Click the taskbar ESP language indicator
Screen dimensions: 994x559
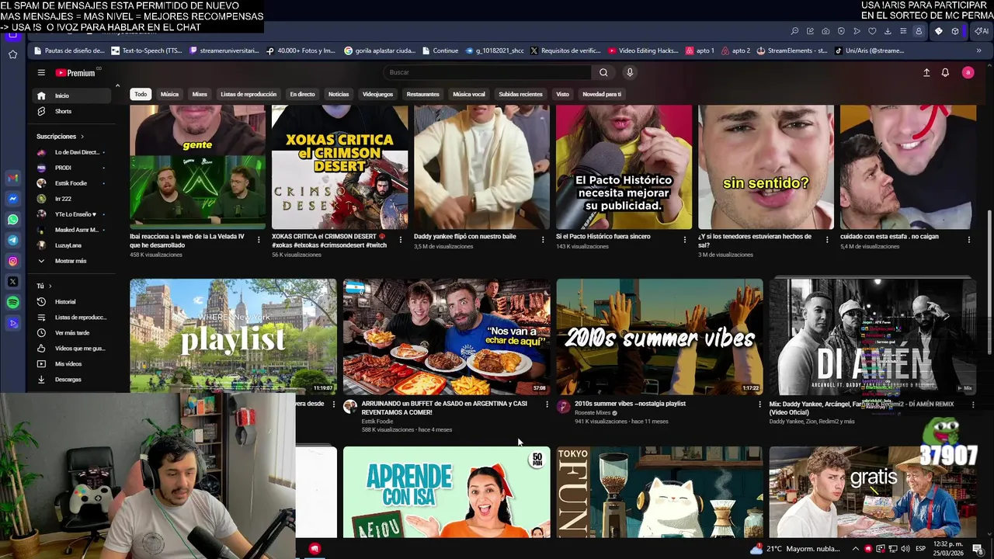pyautogui.click(x=920, y=549)
